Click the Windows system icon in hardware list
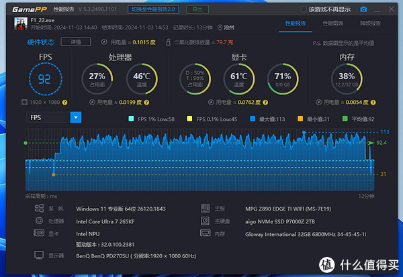403x277 pixels. pyautogui.click(x=39, y=208)
